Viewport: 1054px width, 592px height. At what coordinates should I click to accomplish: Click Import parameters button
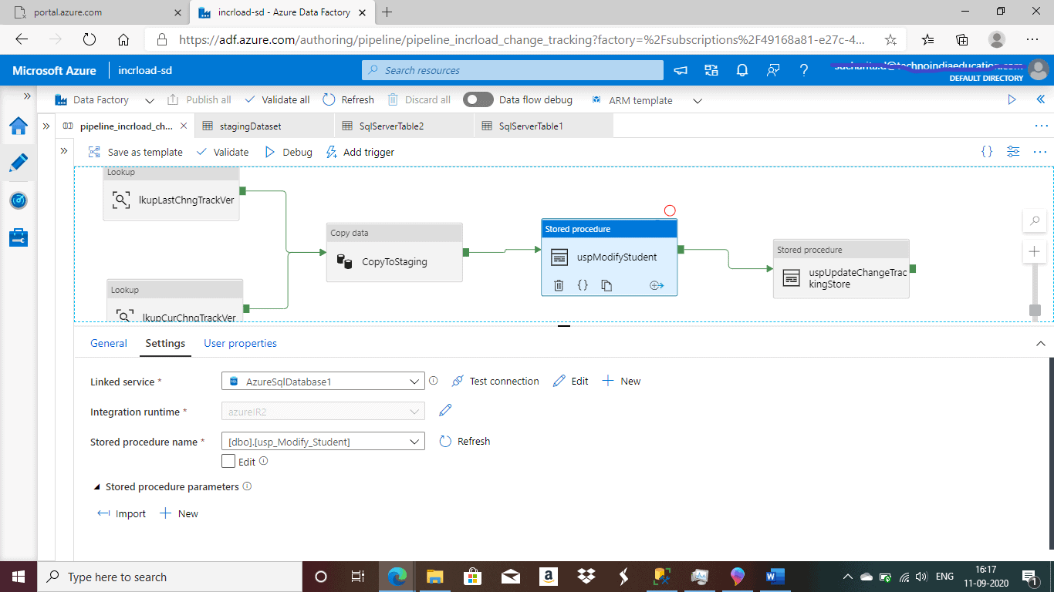pos(121,513)
